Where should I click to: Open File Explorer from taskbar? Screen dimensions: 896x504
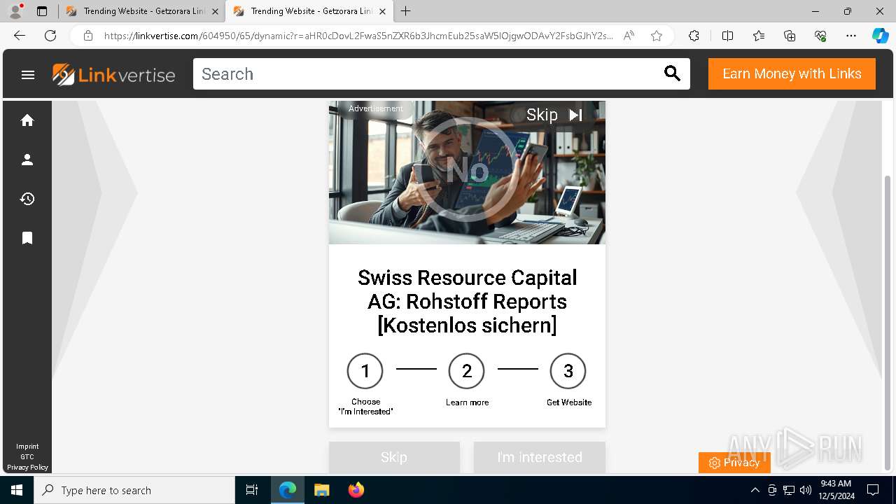[x=321, y=490]
